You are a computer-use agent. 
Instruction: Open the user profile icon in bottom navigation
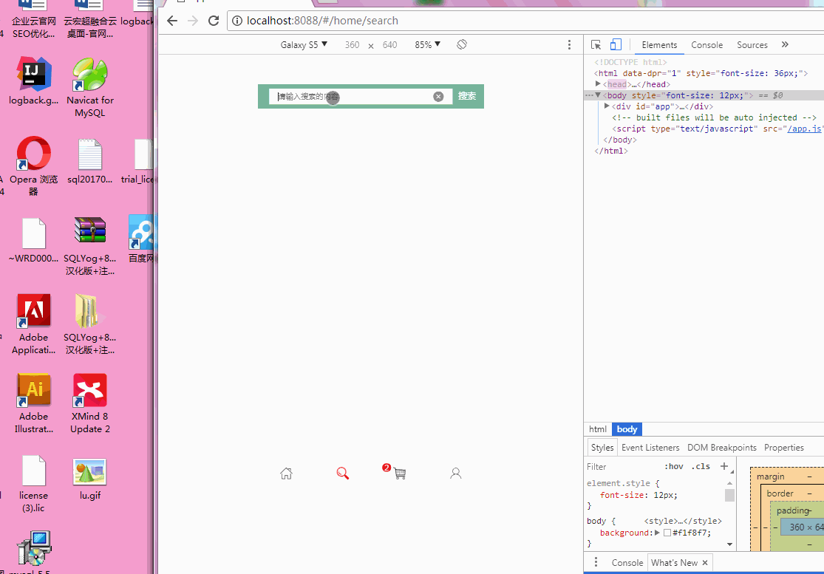(455, 474)
